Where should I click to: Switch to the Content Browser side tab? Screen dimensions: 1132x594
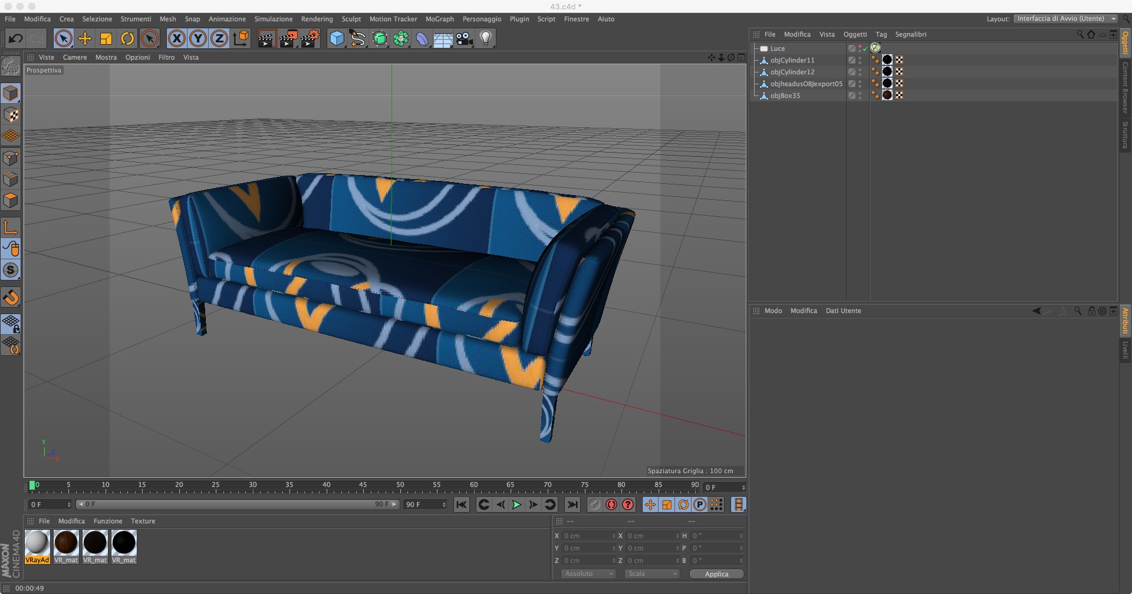1125,88
